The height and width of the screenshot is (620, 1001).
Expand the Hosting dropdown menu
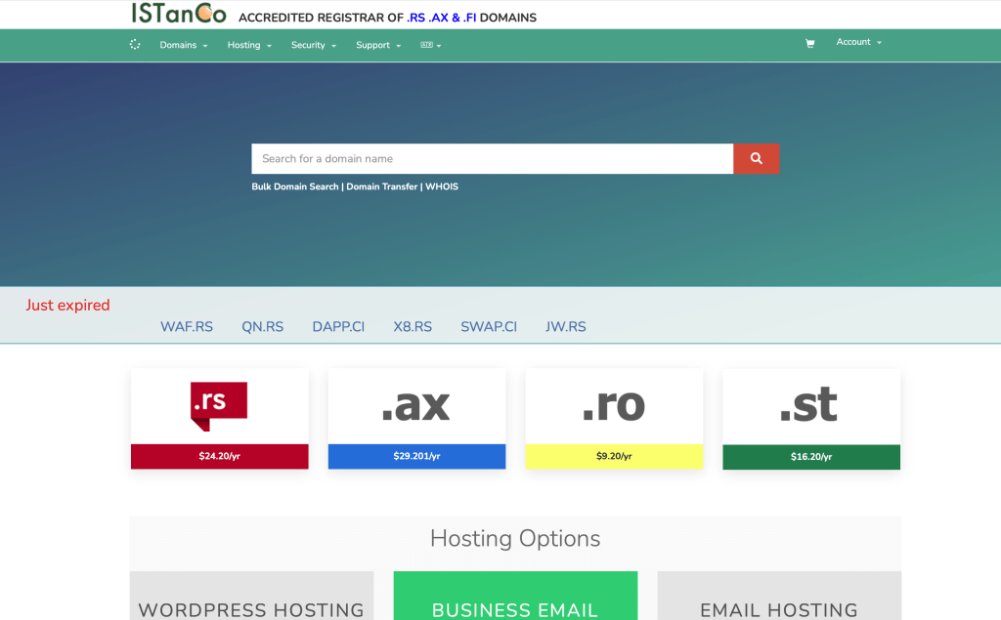249,45
